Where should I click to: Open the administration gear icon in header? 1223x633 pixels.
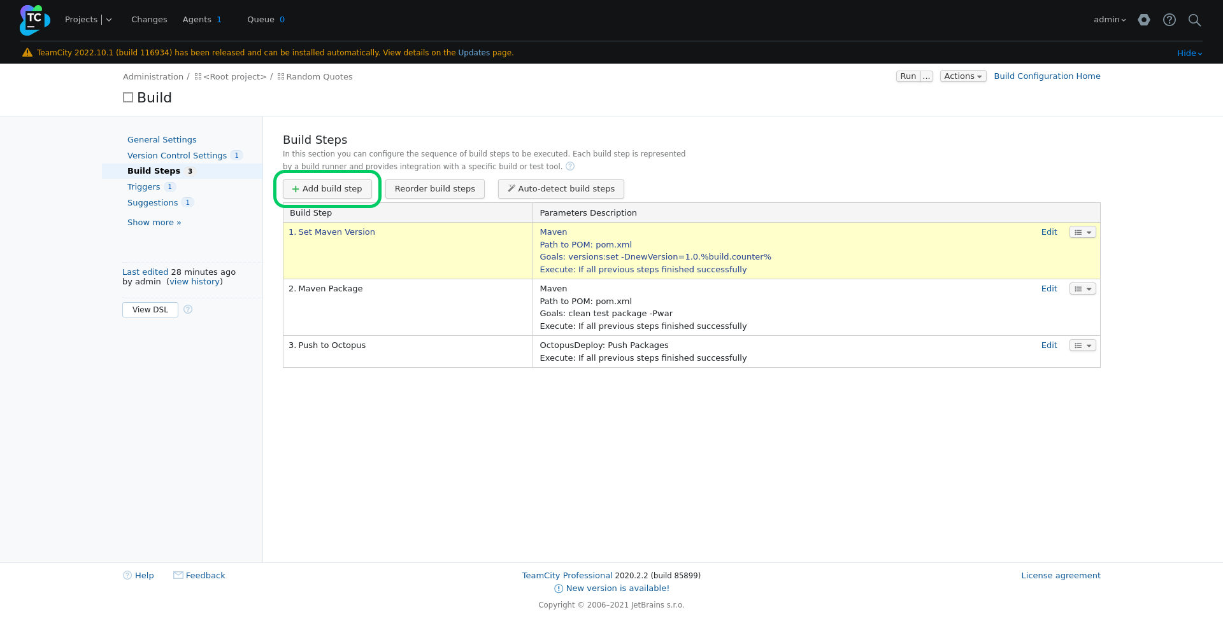click(1144, 20)
